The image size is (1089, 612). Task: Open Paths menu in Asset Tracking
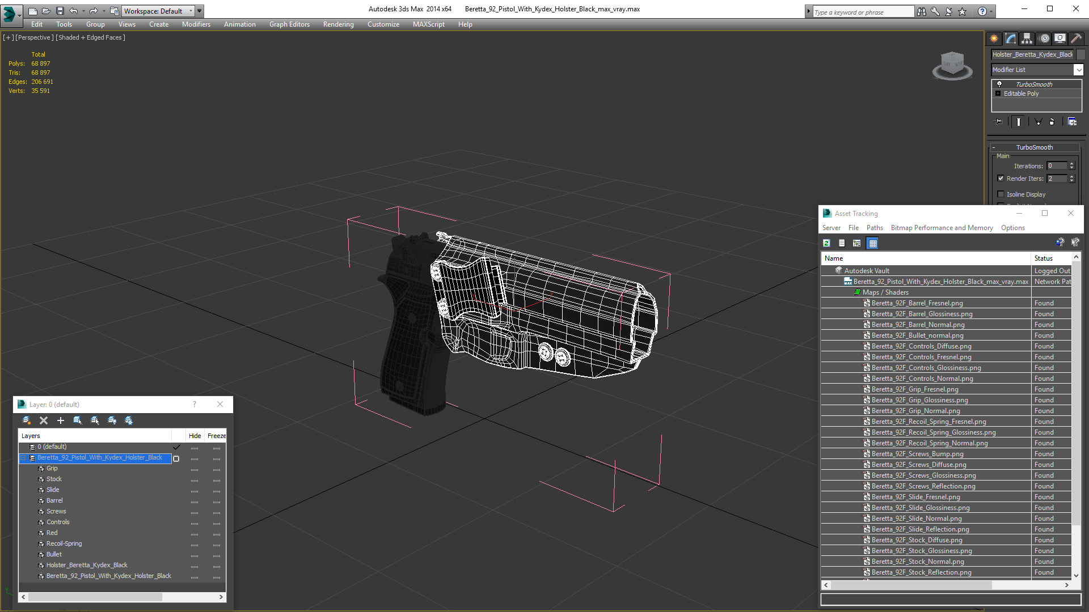(x=875, y=228)
